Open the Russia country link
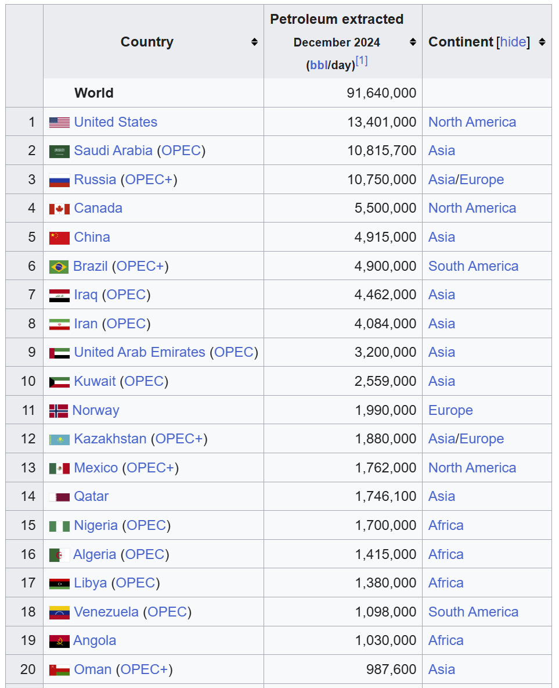This screenshot has height=688, width=559. click(x=95, y=180)
